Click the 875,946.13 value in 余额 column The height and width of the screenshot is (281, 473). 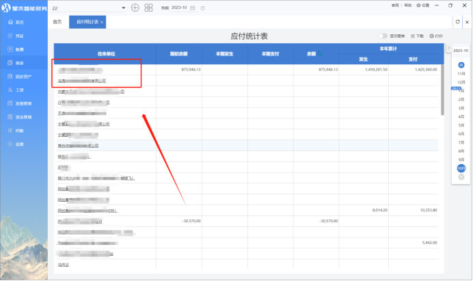328,70
